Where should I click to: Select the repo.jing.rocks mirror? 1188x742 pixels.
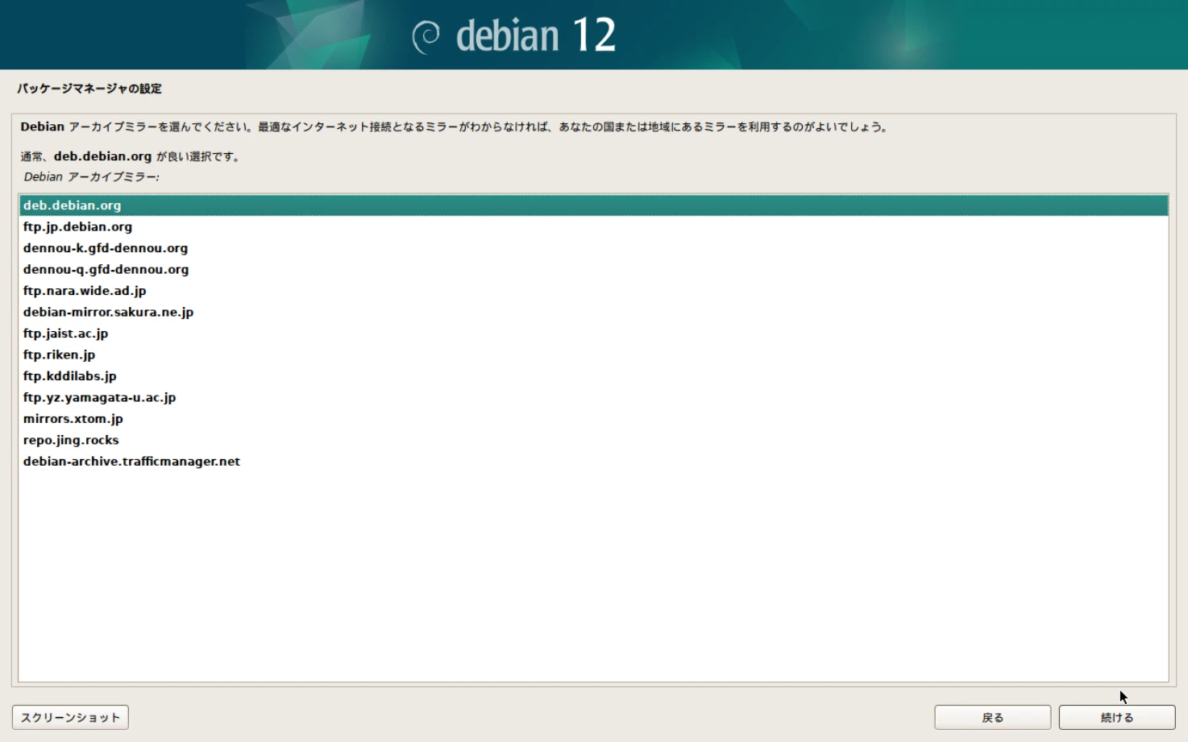pyautogui.click(x=593, y=440)
